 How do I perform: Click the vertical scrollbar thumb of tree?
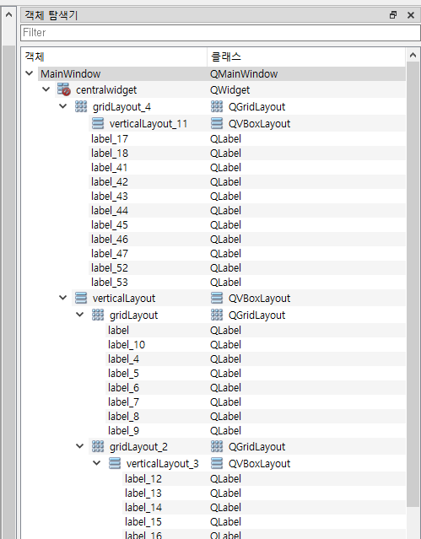pyautogui.click(x=413, y=284)
